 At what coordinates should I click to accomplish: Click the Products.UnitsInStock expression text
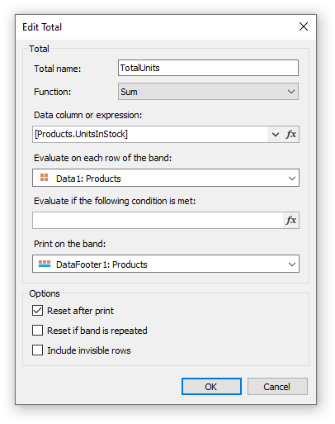click(81, 134)
